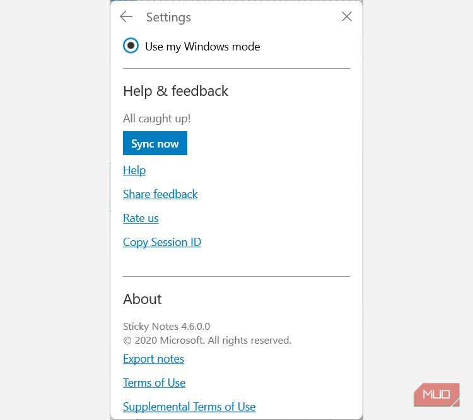
Task: Click the Copy Session ID link
Action: click(162, 242)
